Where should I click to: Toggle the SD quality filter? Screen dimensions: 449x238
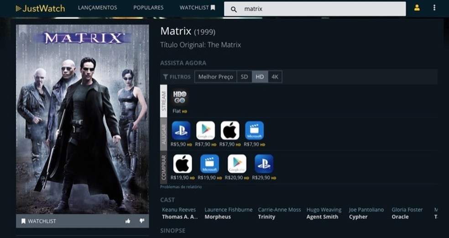244,77
